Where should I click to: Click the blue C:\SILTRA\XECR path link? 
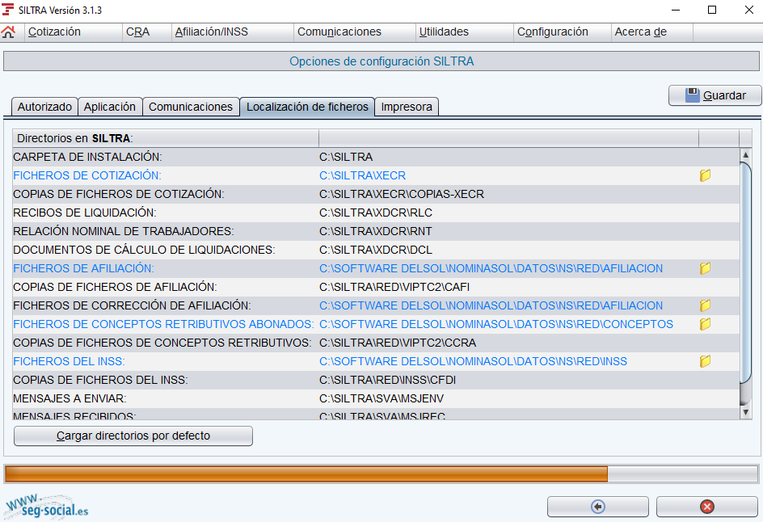click(x=360, y=175)
